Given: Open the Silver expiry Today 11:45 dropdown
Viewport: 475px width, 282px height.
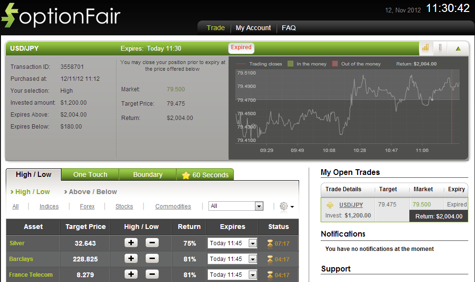Looking at the screenshot, I should pyautogui.click(x=232, y=243).
